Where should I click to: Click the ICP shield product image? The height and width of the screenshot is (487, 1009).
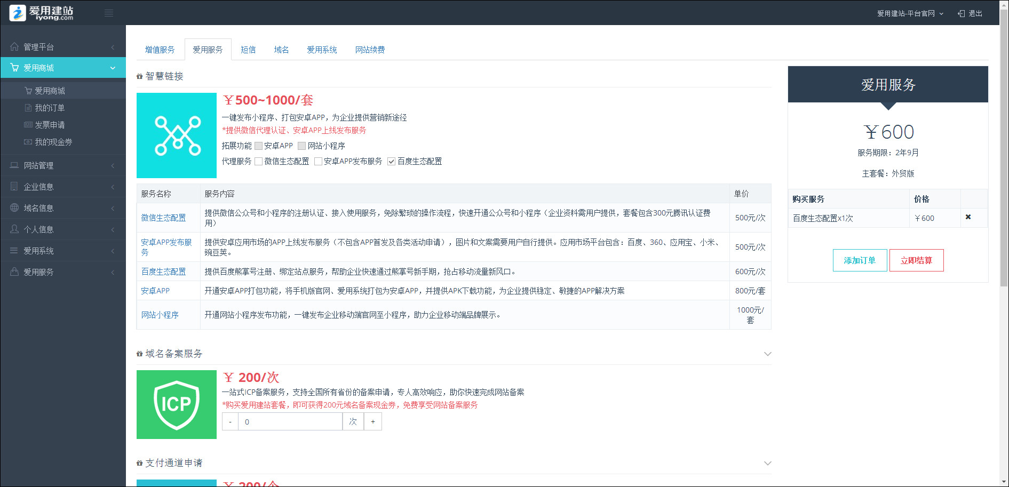coord(177,404)
